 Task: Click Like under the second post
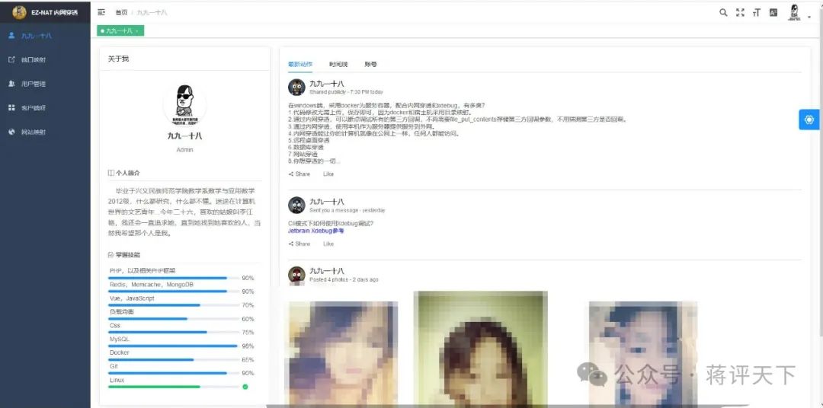[x=328, y=244]
